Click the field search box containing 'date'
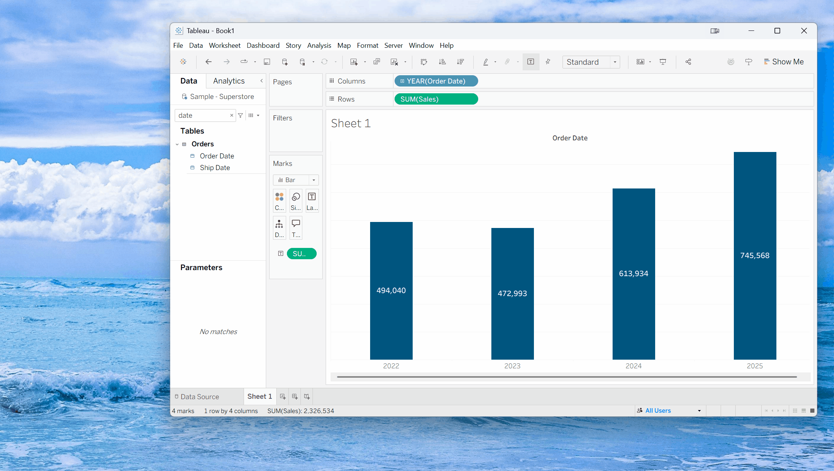 (x=203, y=115)
